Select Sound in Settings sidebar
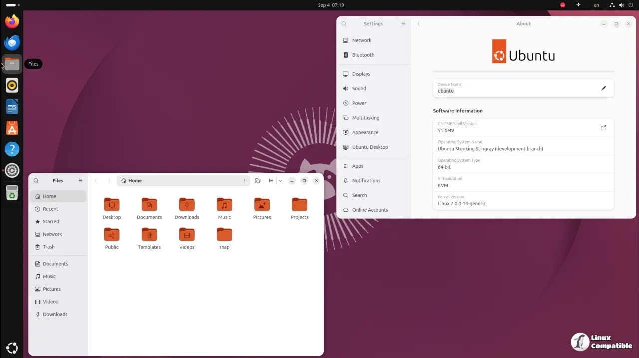This screenshot has height=358, width=639. pyautogui.click(x=374, y=88)
